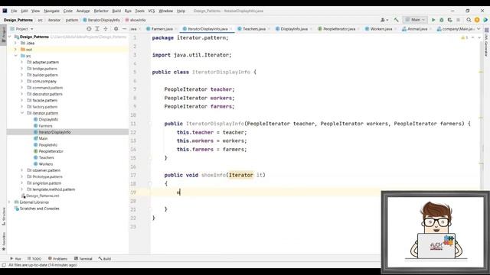Click the fold marker on gutter line 11
Viewport: 490px width, 275px height.
click(x=150, y=124)
